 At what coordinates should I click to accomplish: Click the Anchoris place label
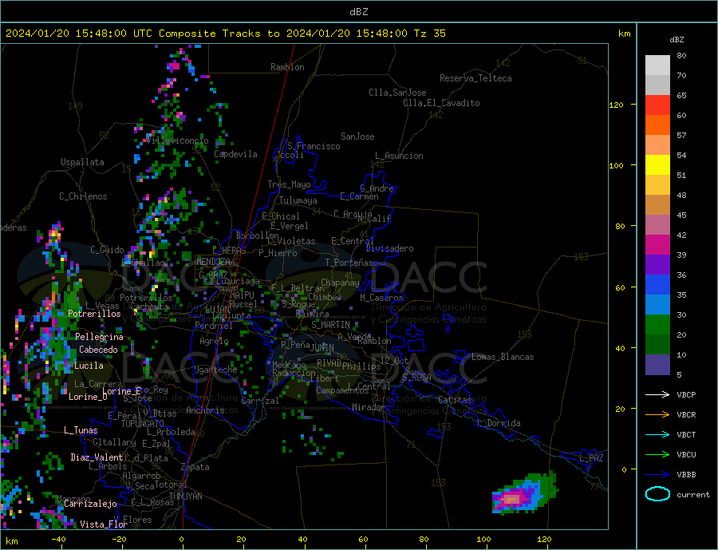click(205, 410)
